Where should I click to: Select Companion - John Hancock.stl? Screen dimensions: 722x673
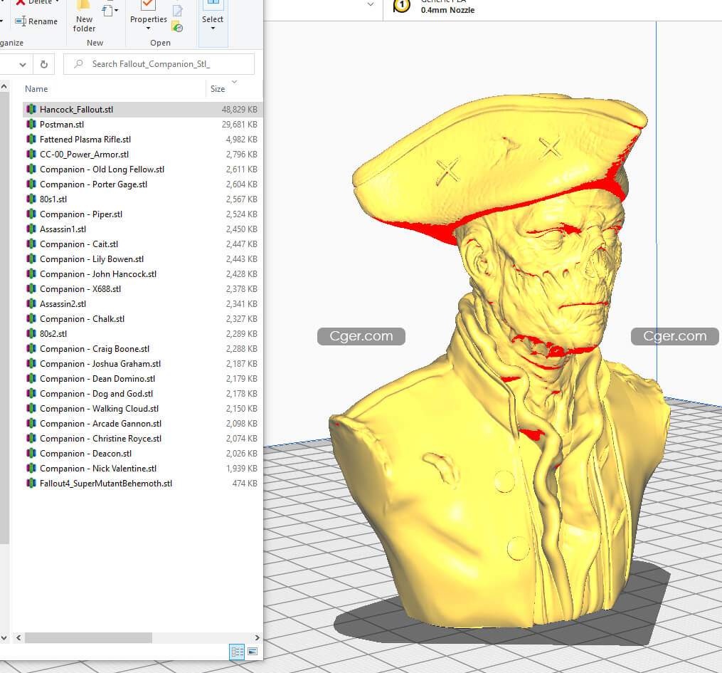[x=143, y=273]
